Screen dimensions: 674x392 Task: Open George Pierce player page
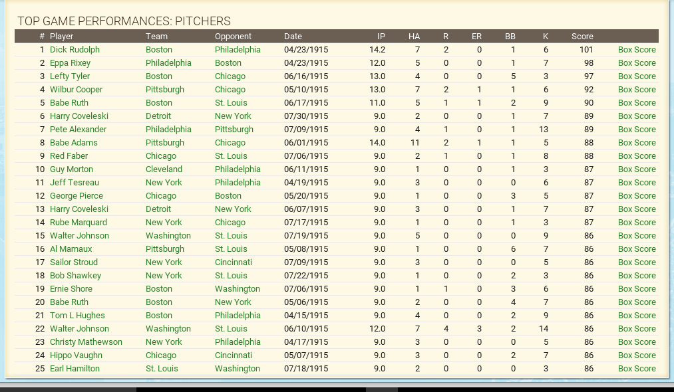(76, 196)
